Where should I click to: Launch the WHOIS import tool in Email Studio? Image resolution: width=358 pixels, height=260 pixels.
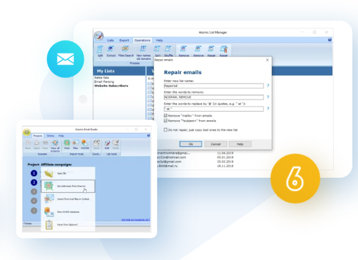[85, 144]
